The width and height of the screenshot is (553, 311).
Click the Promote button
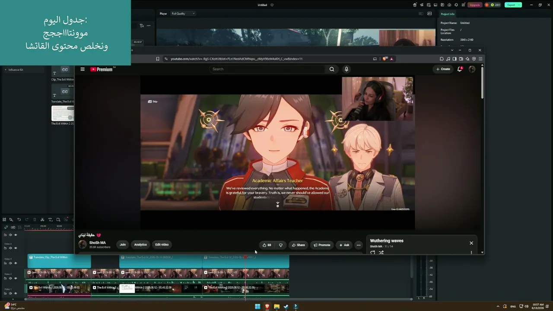322,245
